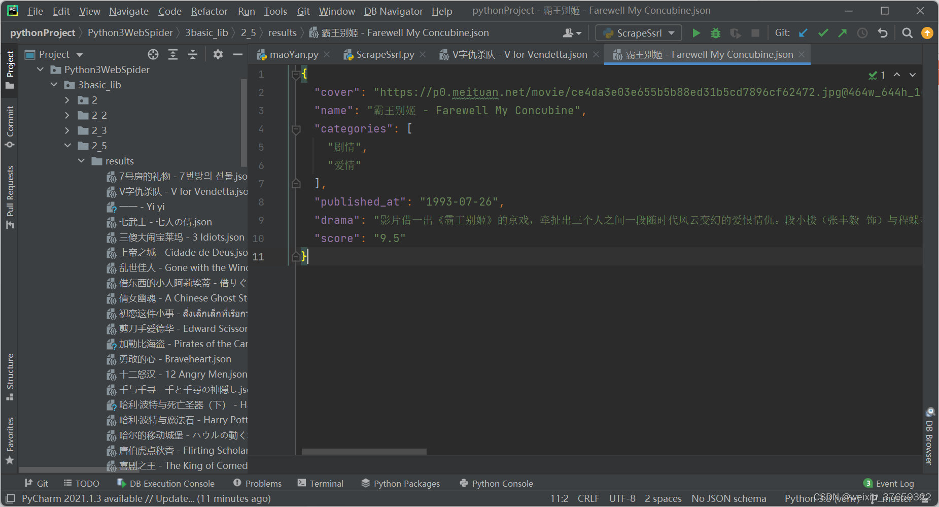
Task: Start debugging with the bug icon
Action: pos(715,33)
